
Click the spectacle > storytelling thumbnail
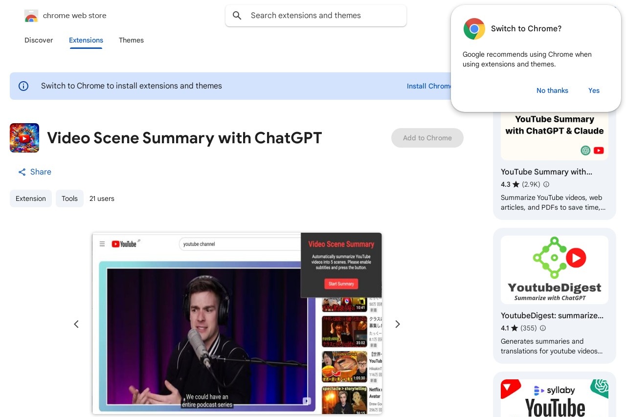(x=344, y=400)
